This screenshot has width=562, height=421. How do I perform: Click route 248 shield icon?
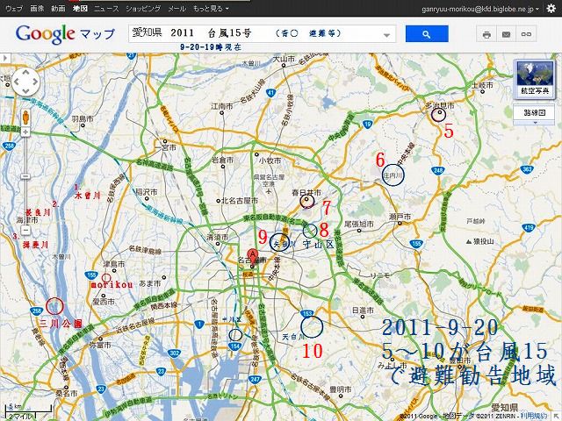pos(438,170)
